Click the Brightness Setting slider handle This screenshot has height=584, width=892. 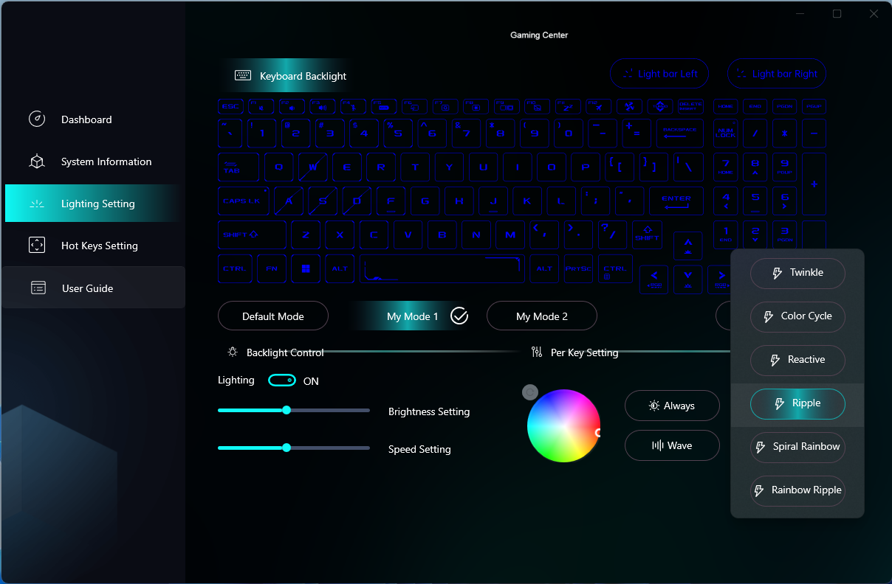pos(287,410)
